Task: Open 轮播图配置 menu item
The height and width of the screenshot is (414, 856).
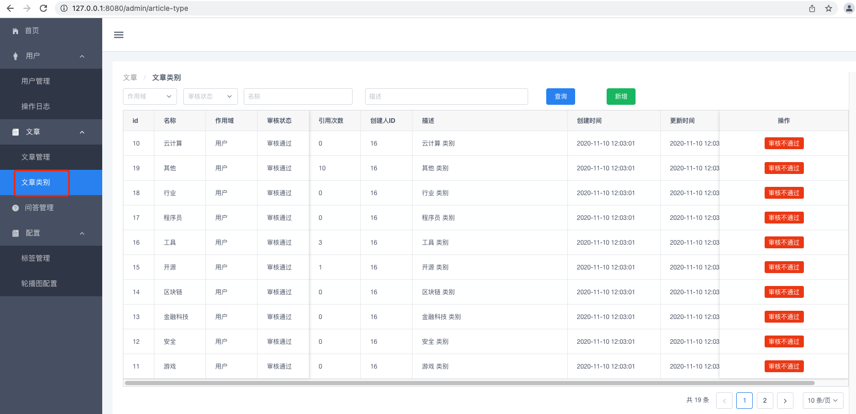Action: point(51,283)
